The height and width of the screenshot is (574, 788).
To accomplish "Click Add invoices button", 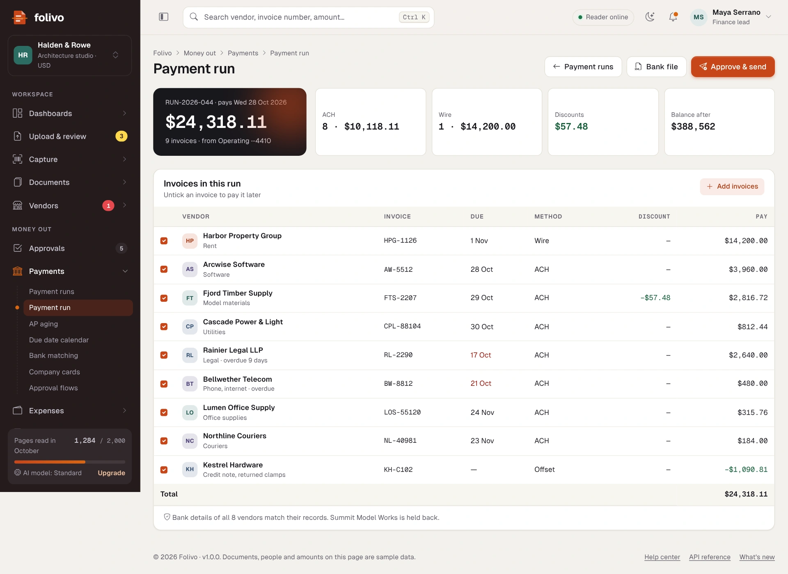I will [x=732, y=187].
